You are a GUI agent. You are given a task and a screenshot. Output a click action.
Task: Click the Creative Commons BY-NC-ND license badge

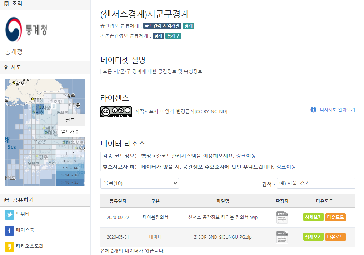pyautogui.click(x=116, y=112)
